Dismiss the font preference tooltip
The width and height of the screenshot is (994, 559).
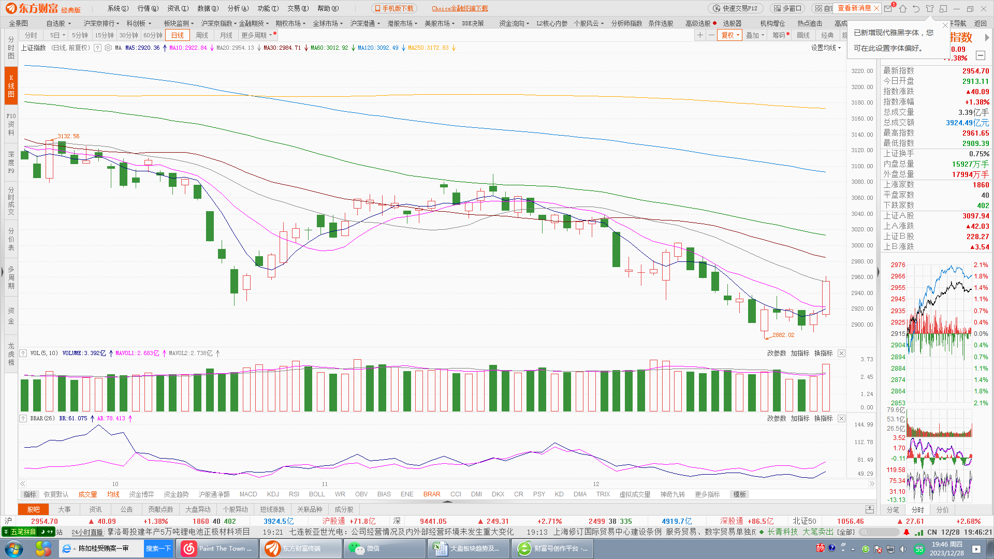click(945, 25)
